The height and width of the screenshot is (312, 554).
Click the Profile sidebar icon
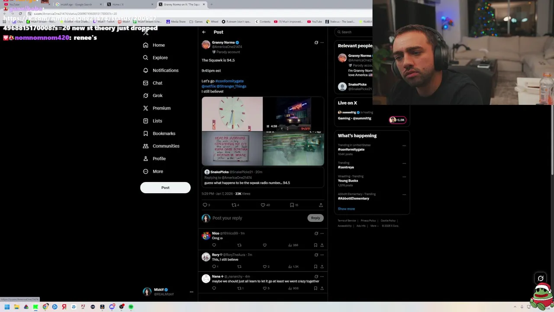pos(145,159)
